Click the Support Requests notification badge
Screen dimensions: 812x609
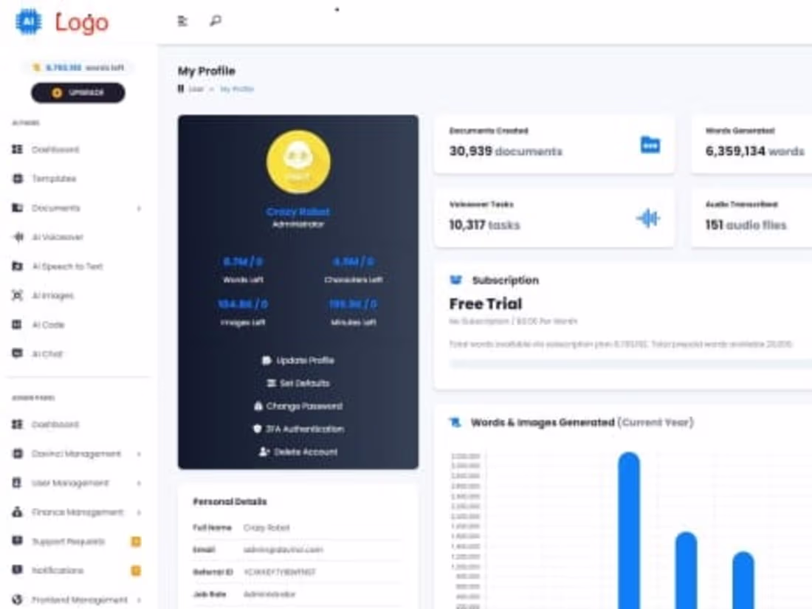[x=134, y=541]
